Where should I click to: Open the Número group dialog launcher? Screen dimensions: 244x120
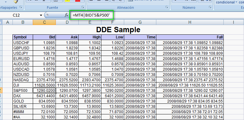[210, 7]
